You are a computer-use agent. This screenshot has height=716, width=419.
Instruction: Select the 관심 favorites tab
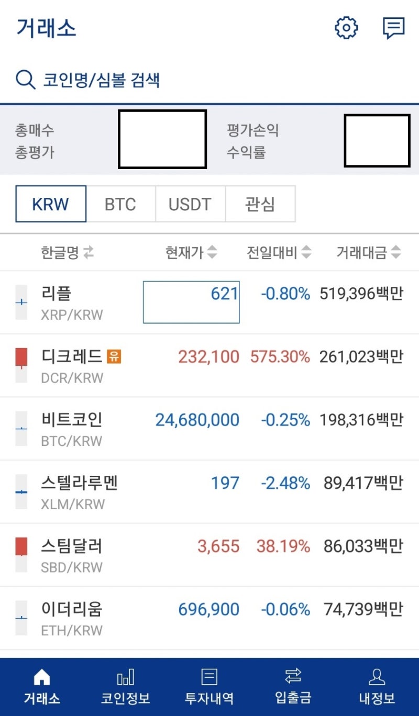pos(260,204)
